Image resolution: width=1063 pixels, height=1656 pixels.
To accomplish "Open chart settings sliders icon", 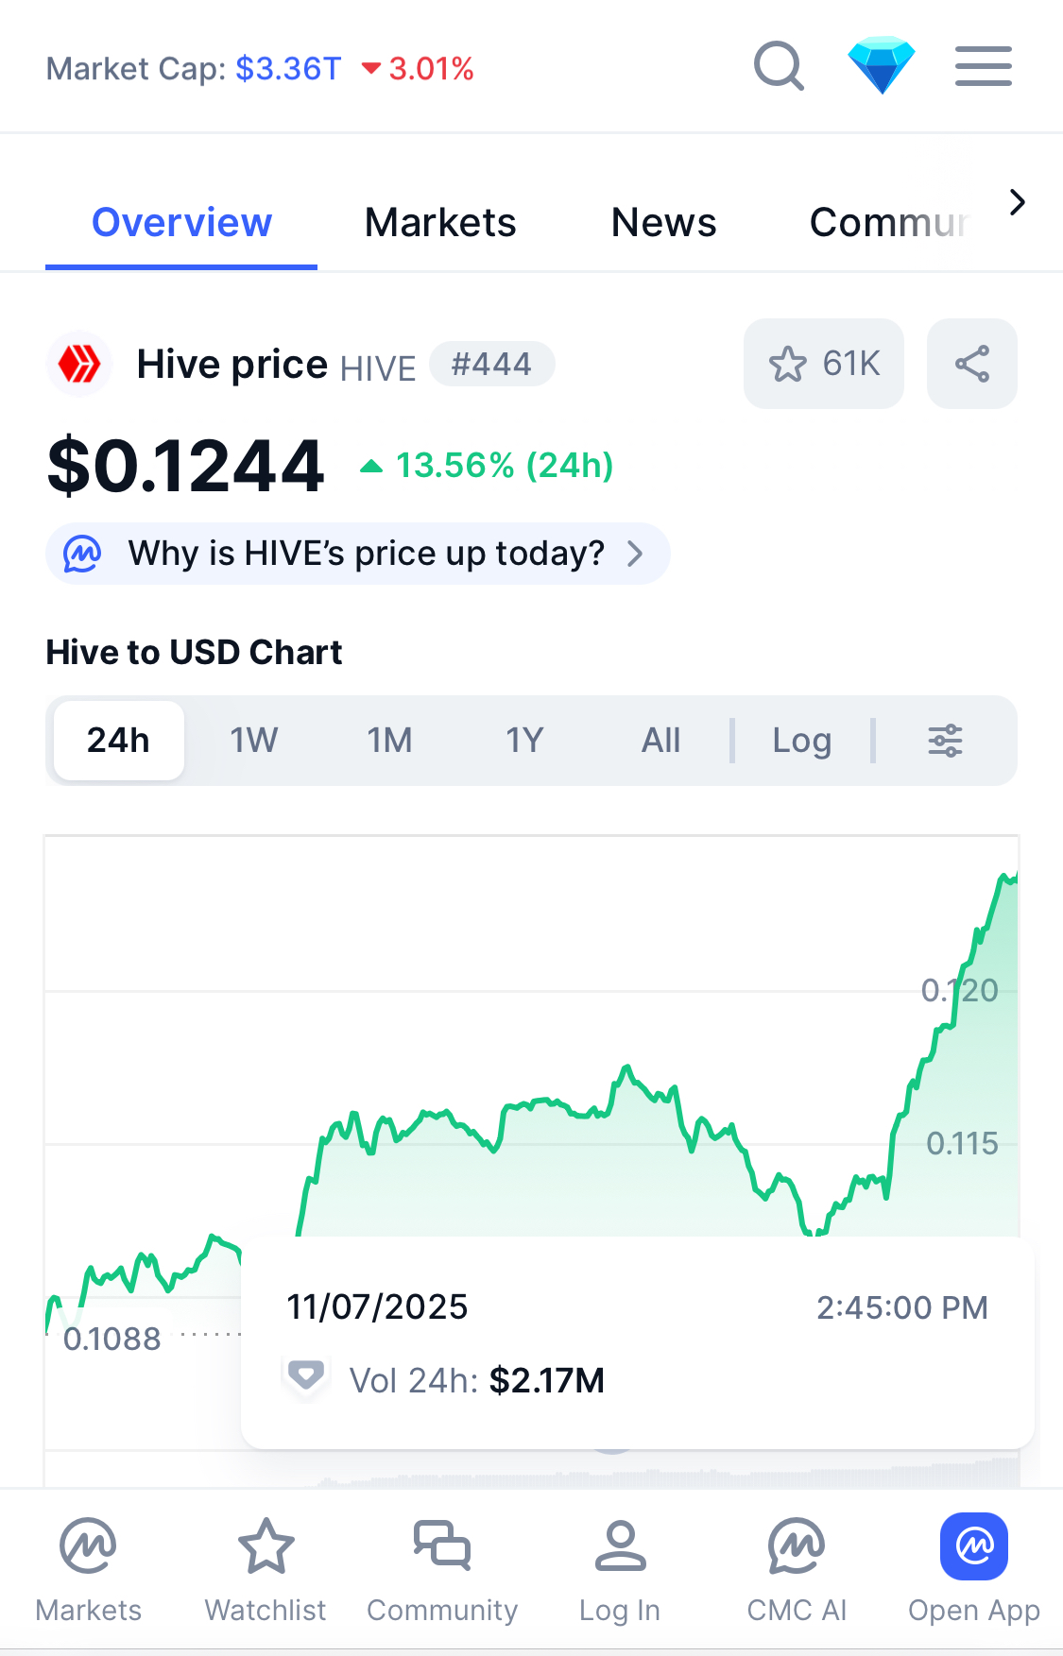I will [x=945, y=741].
